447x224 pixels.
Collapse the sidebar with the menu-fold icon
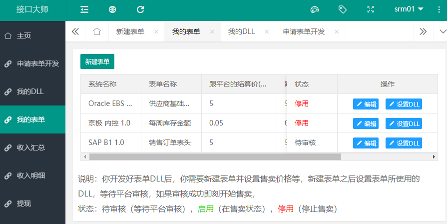pyautogui.click(x=84, y=9)
